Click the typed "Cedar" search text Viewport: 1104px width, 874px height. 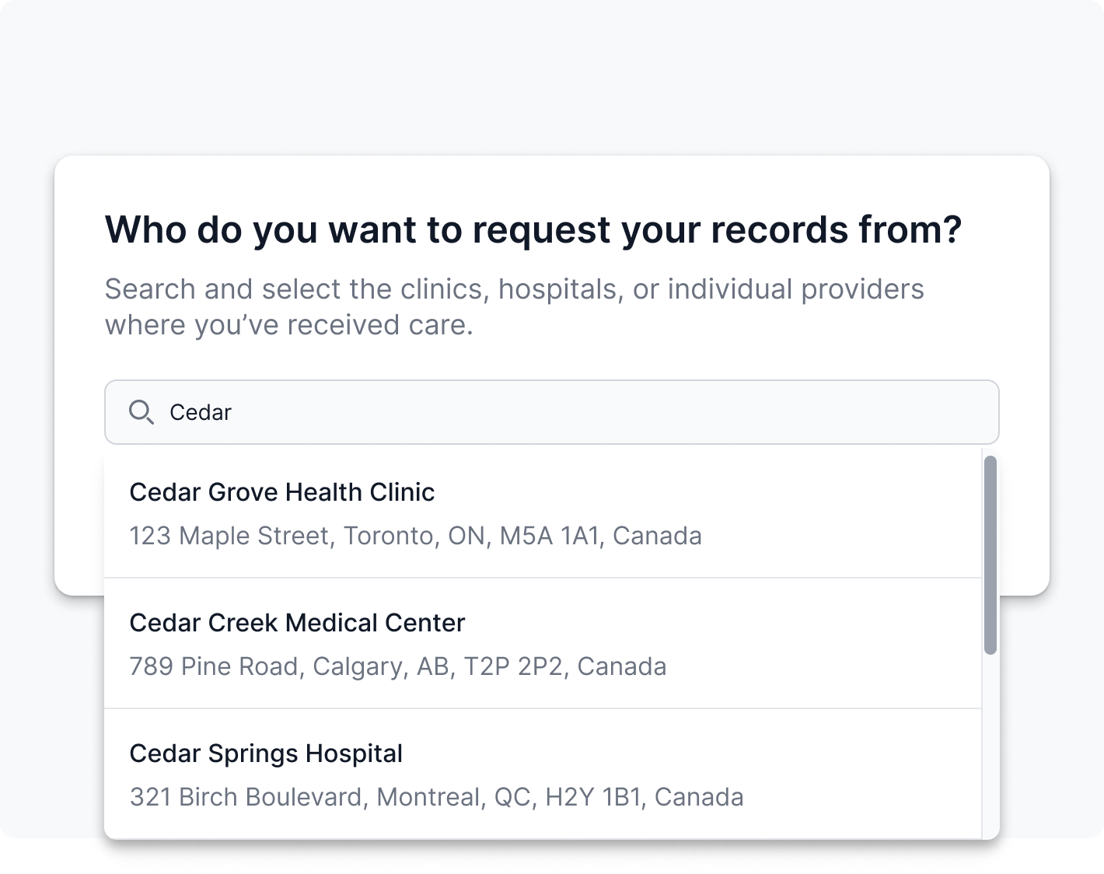pyautogui.click(x=201, y=413)
